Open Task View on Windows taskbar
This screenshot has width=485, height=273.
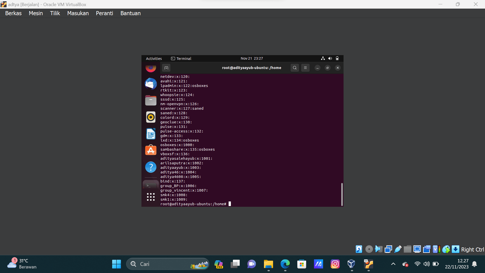coord(235,264)
